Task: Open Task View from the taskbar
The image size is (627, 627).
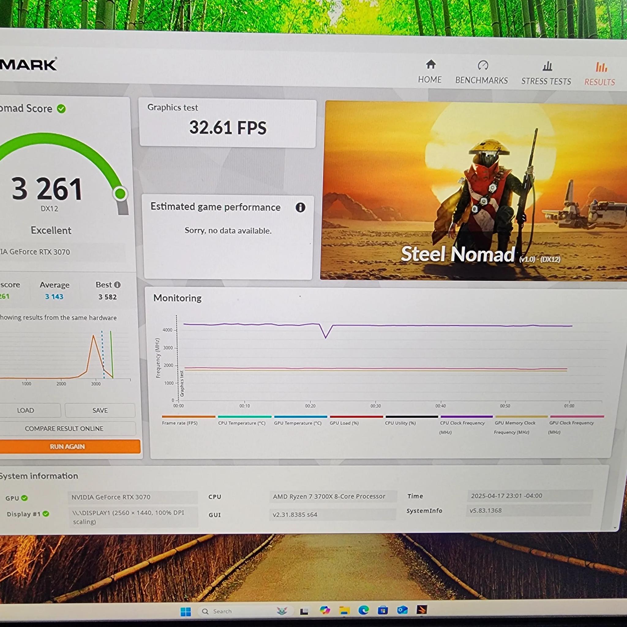Action: 304,611
